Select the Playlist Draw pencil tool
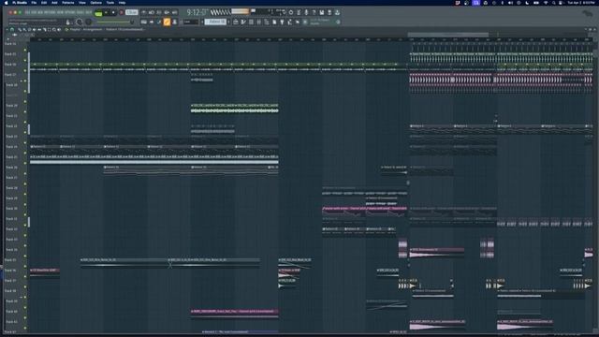This screenshot has height=337, width=599. click(x=19, y=30)
